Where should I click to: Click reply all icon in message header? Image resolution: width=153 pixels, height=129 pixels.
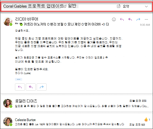point(130,19)
